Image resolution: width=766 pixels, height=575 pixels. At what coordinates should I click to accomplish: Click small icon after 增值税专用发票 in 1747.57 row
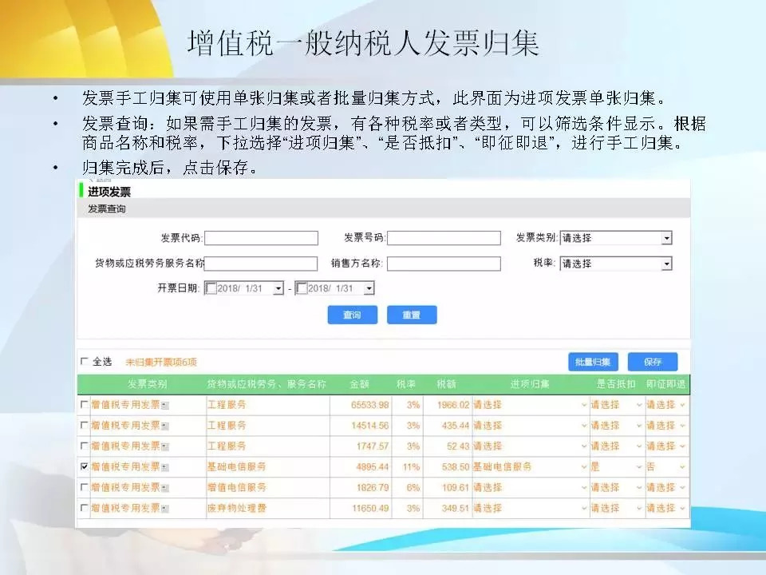click(165, 447)
